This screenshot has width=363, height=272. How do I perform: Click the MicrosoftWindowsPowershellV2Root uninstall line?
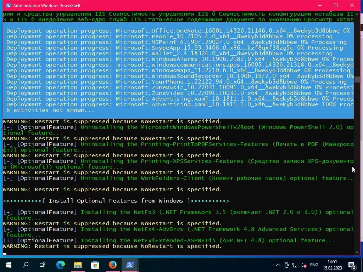(178, 130)
